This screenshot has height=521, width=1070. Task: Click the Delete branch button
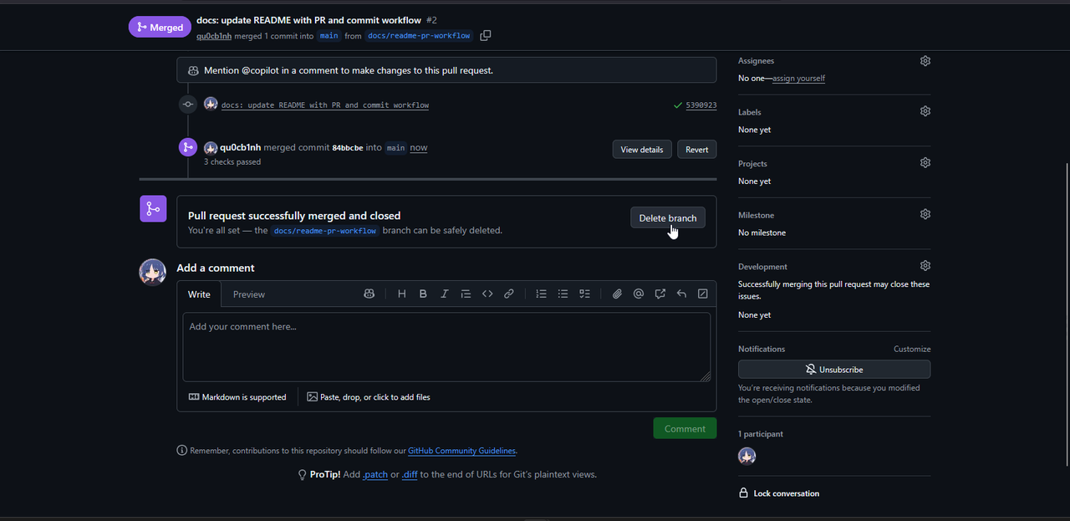667,217
